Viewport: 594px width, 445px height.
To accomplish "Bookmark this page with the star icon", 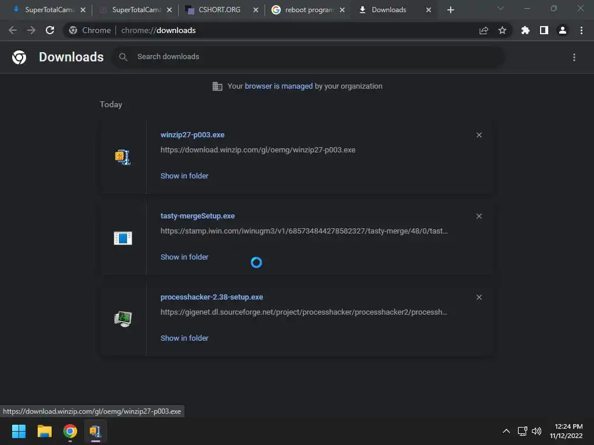I will (x=502, y=30).
